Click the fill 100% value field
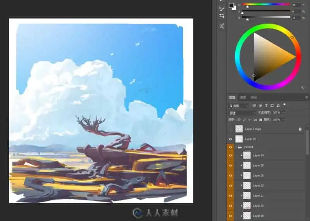The image size is (310, 221). (x=277, y=120)
